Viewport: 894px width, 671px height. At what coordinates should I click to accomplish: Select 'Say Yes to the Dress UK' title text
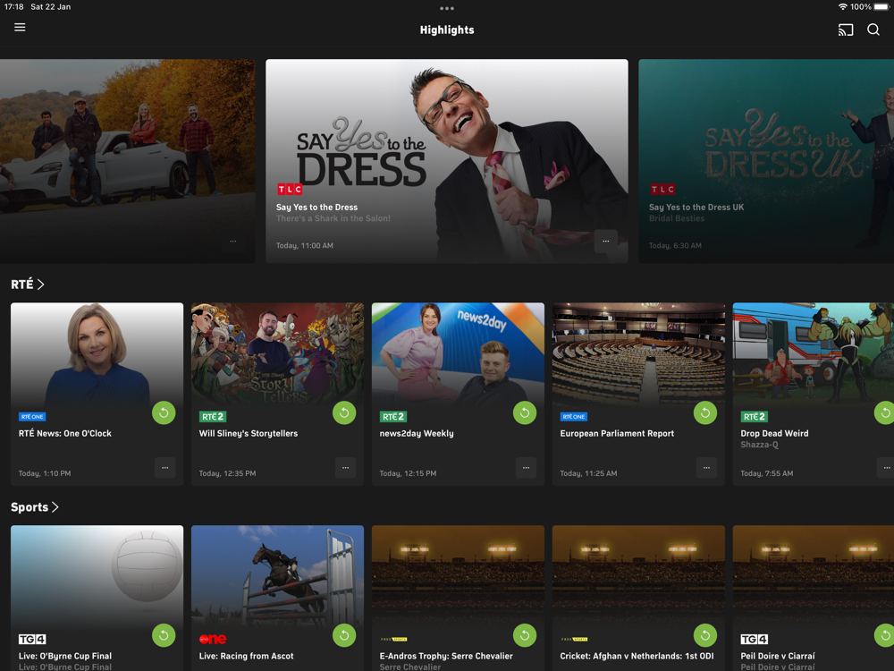pyautogui.click(x=696, y=208)
